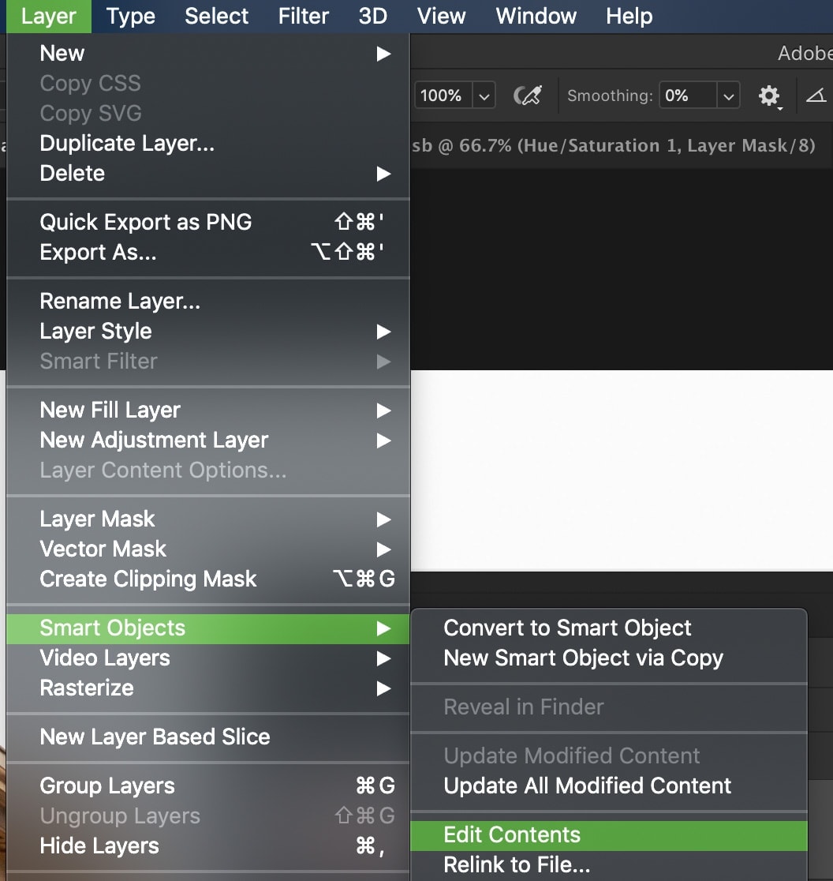This screenshot has height=881, width=833.
Task: Choose Relink to File...
Action: click(609, 865)
